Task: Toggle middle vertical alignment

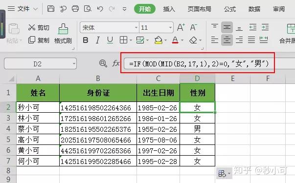Action: pyautogui.click(x=227, y=28)
